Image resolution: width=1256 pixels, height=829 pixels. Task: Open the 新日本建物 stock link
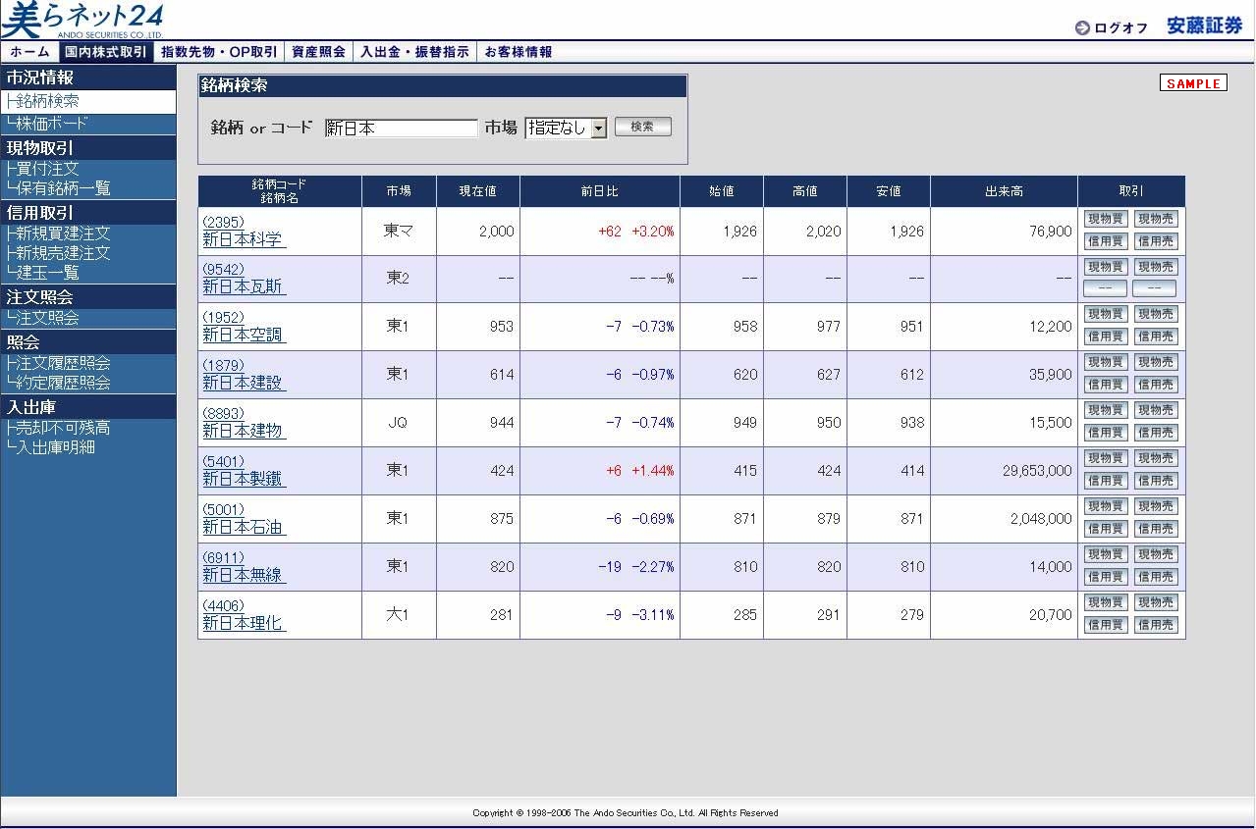point(244,431)
